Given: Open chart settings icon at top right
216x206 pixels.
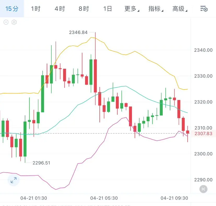Looking at the screenshot, I should [204, 9].
